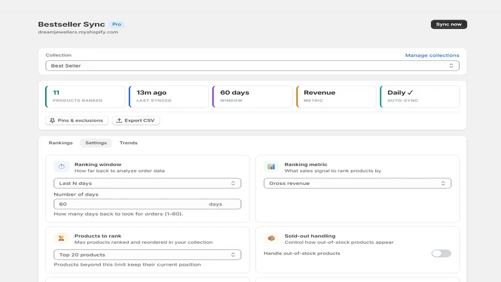Click the chevron arrows on Collection selector
The image size is (501, 282).
click(x=451, y=66)
